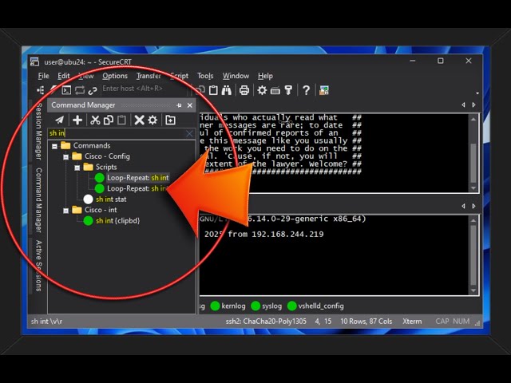Copy the selected command in Command Manager
Image resolution: width=511 pixels, height=383 pixels.
(109, 120)
